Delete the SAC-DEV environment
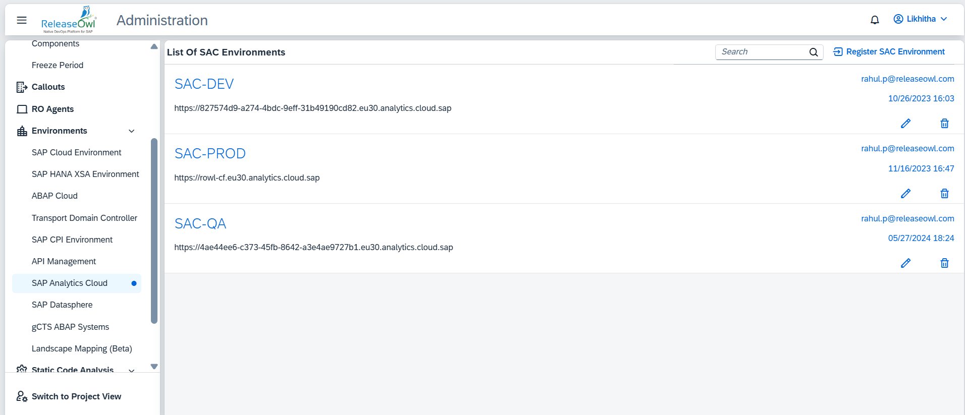 (x=944, y=124)
